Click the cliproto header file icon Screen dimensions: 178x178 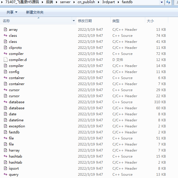click(x=5, y=48)
